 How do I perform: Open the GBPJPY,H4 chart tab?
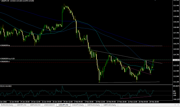pyautogui.click(x=22, y=105)
